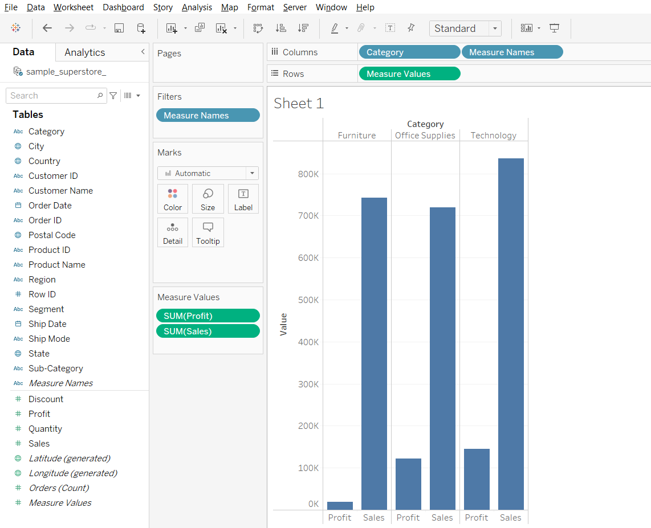Sort bars descending using toolbar icon
The width and height of the screenshot is (651, 528).
[x=303, y=28]
